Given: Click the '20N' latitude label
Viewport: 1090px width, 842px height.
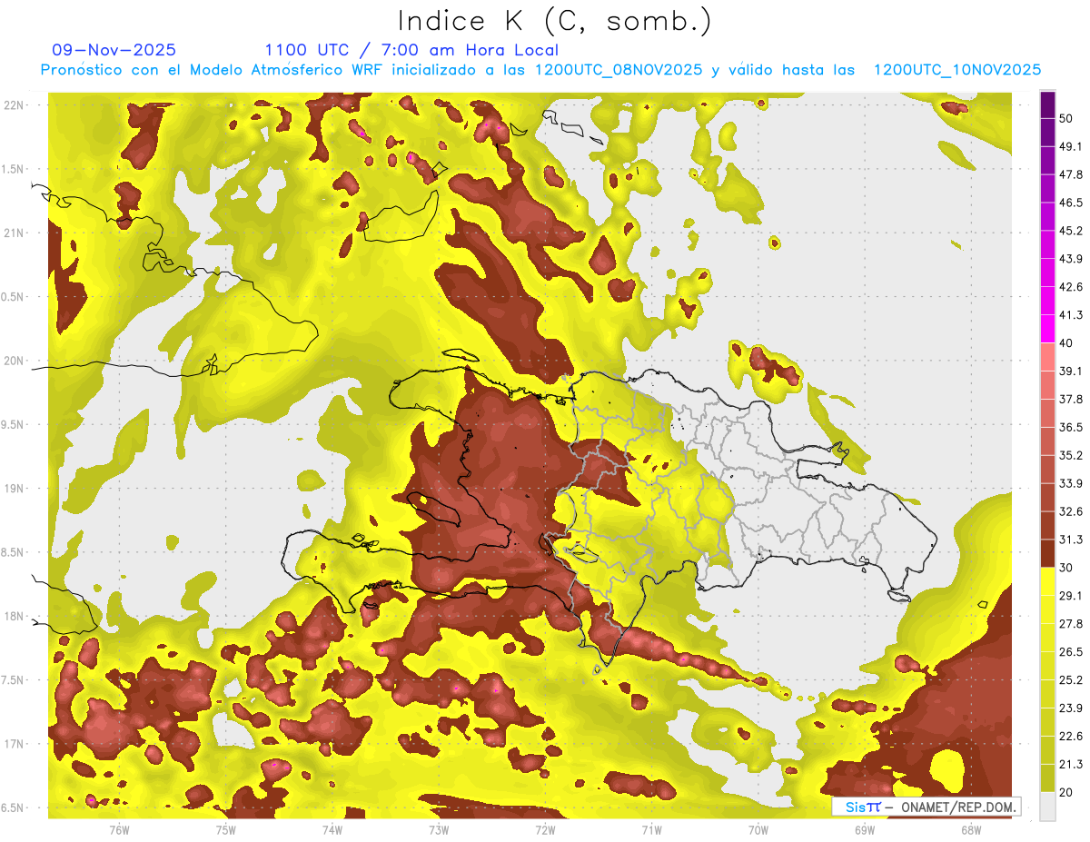Looking at the screenshot, I should [x=13, y=361].
